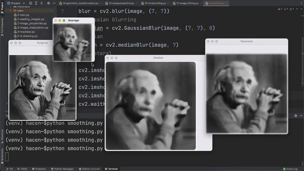Click the Average blurred image
Screen dimensions: 304x171
(73, 42)
